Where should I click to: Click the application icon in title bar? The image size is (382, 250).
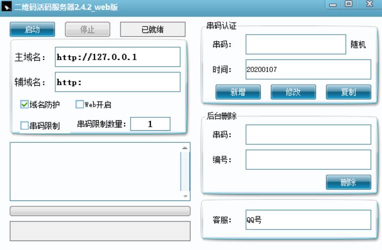(x=7, y=7)
